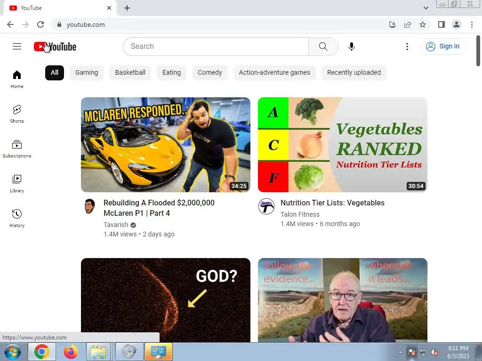Click the magnifier search button
This screenshot has width=482, height=361.
click(323, 47)
